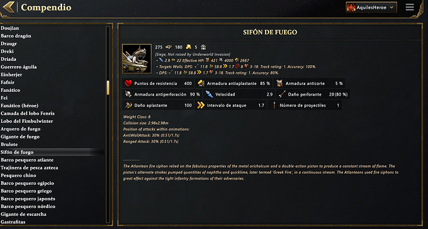Select Brulote in the unit list

click(9, 145)
